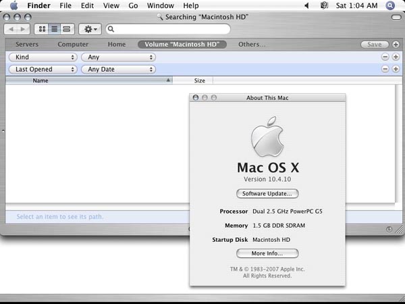Add criteria after Last Opened row

[396, 69]
